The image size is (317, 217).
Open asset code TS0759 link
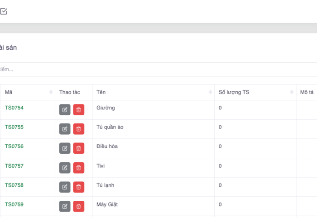(14, 204)
